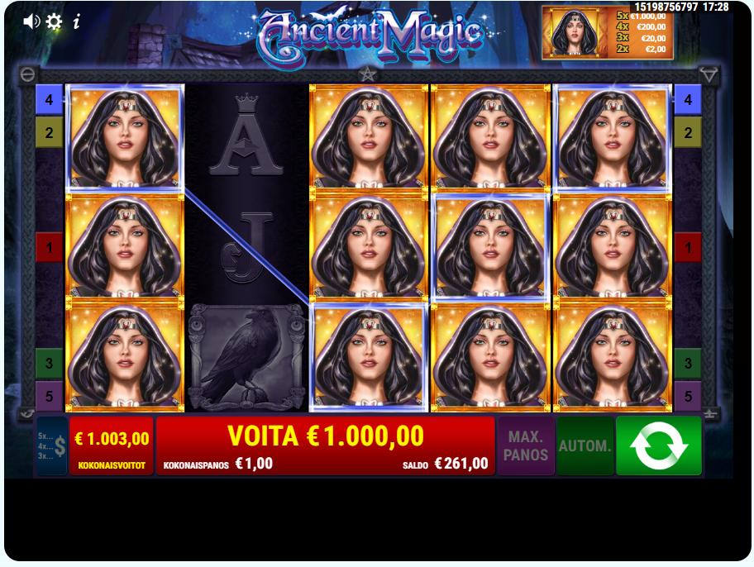
Task: Click the KOKONAISVOITOT total wins box
Action: (112, 445)
